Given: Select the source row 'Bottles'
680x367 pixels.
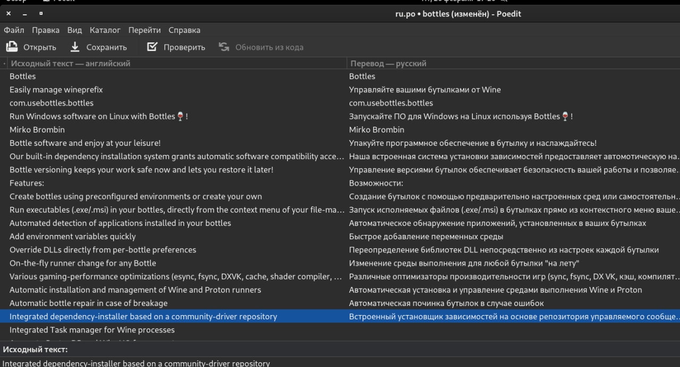Looking at the screenshot, I should (x=340, y=76).
